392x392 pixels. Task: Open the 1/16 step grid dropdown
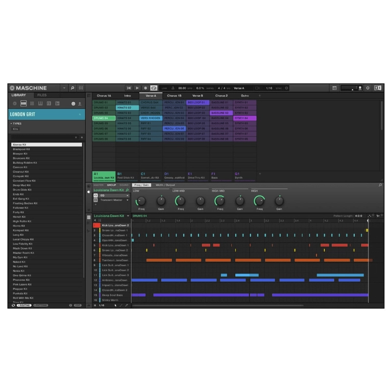[x=100, y=305]
